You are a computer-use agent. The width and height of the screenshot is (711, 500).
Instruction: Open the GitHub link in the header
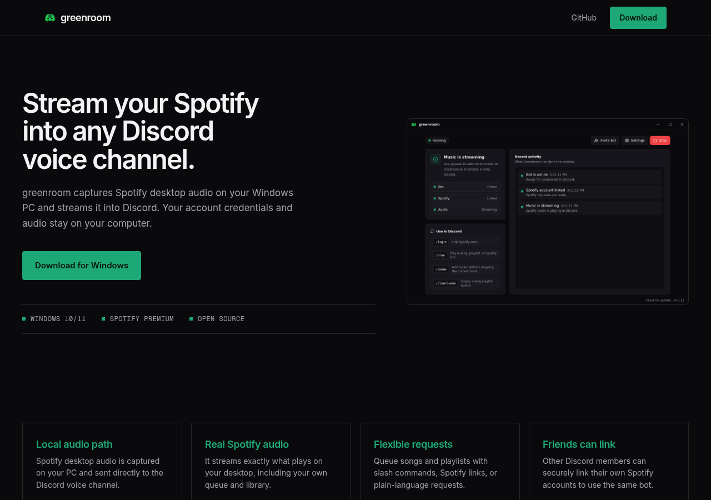(x=584, y=18)
